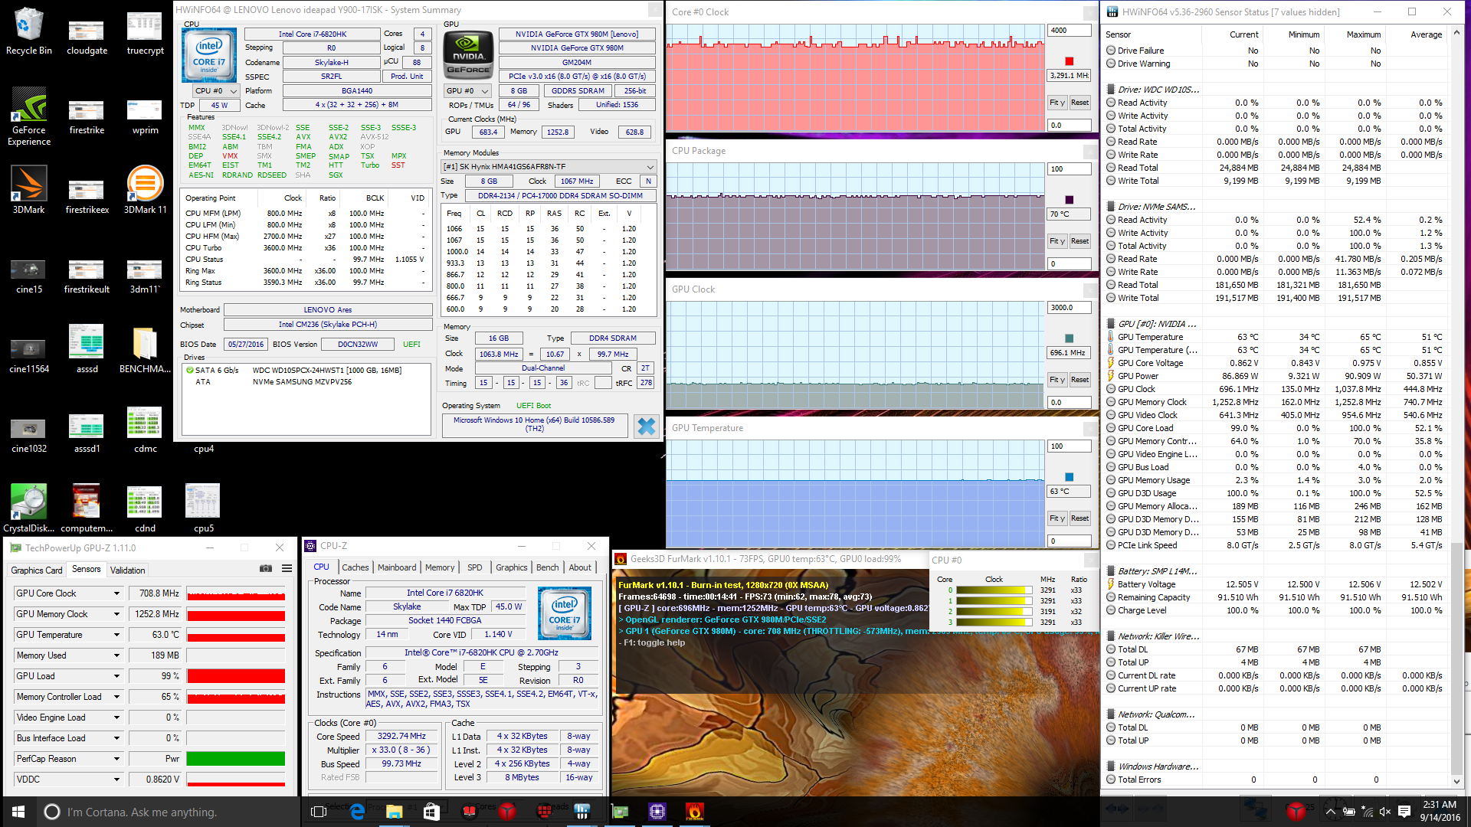
Task: Click the FurMark taskbar icon
Action: coord(694,812)
